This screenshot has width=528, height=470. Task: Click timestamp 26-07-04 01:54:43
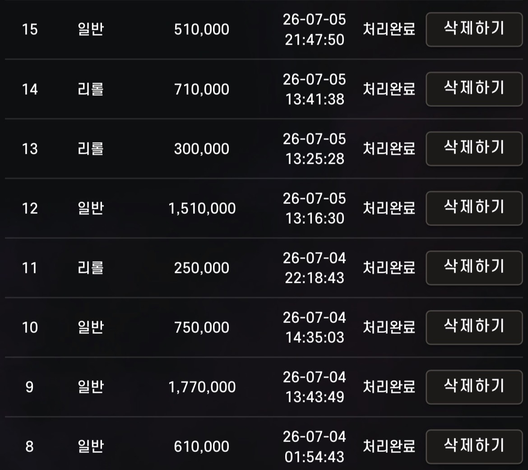pos(315,447)
